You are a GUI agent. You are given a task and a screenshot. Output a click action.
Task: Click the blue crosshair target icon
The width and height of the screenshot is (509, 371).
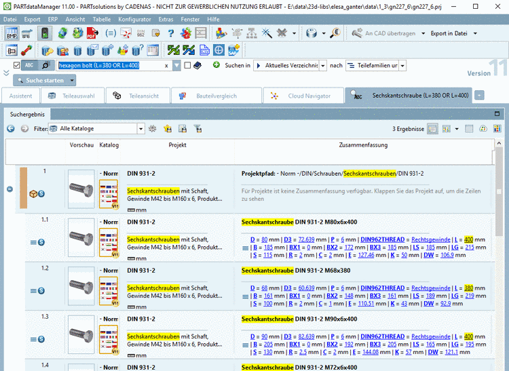click(x=219, y=50)
